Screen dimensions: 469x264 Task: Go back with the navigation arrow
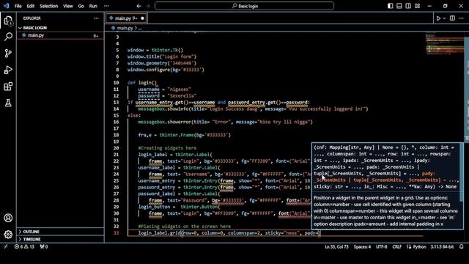(139, 6)
